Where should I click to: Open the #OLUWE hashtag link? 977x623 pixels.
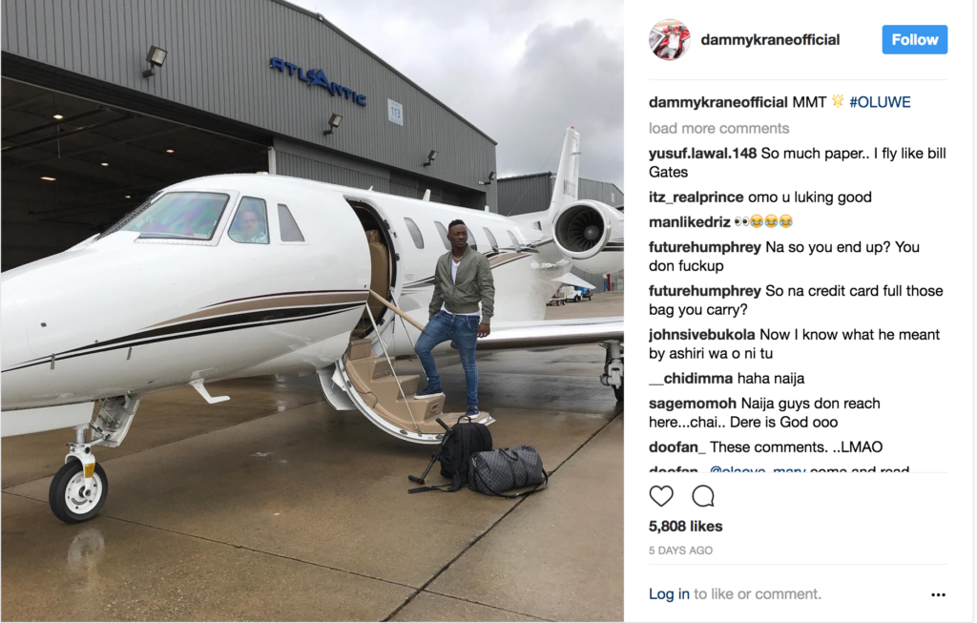[x=880, y=102]
